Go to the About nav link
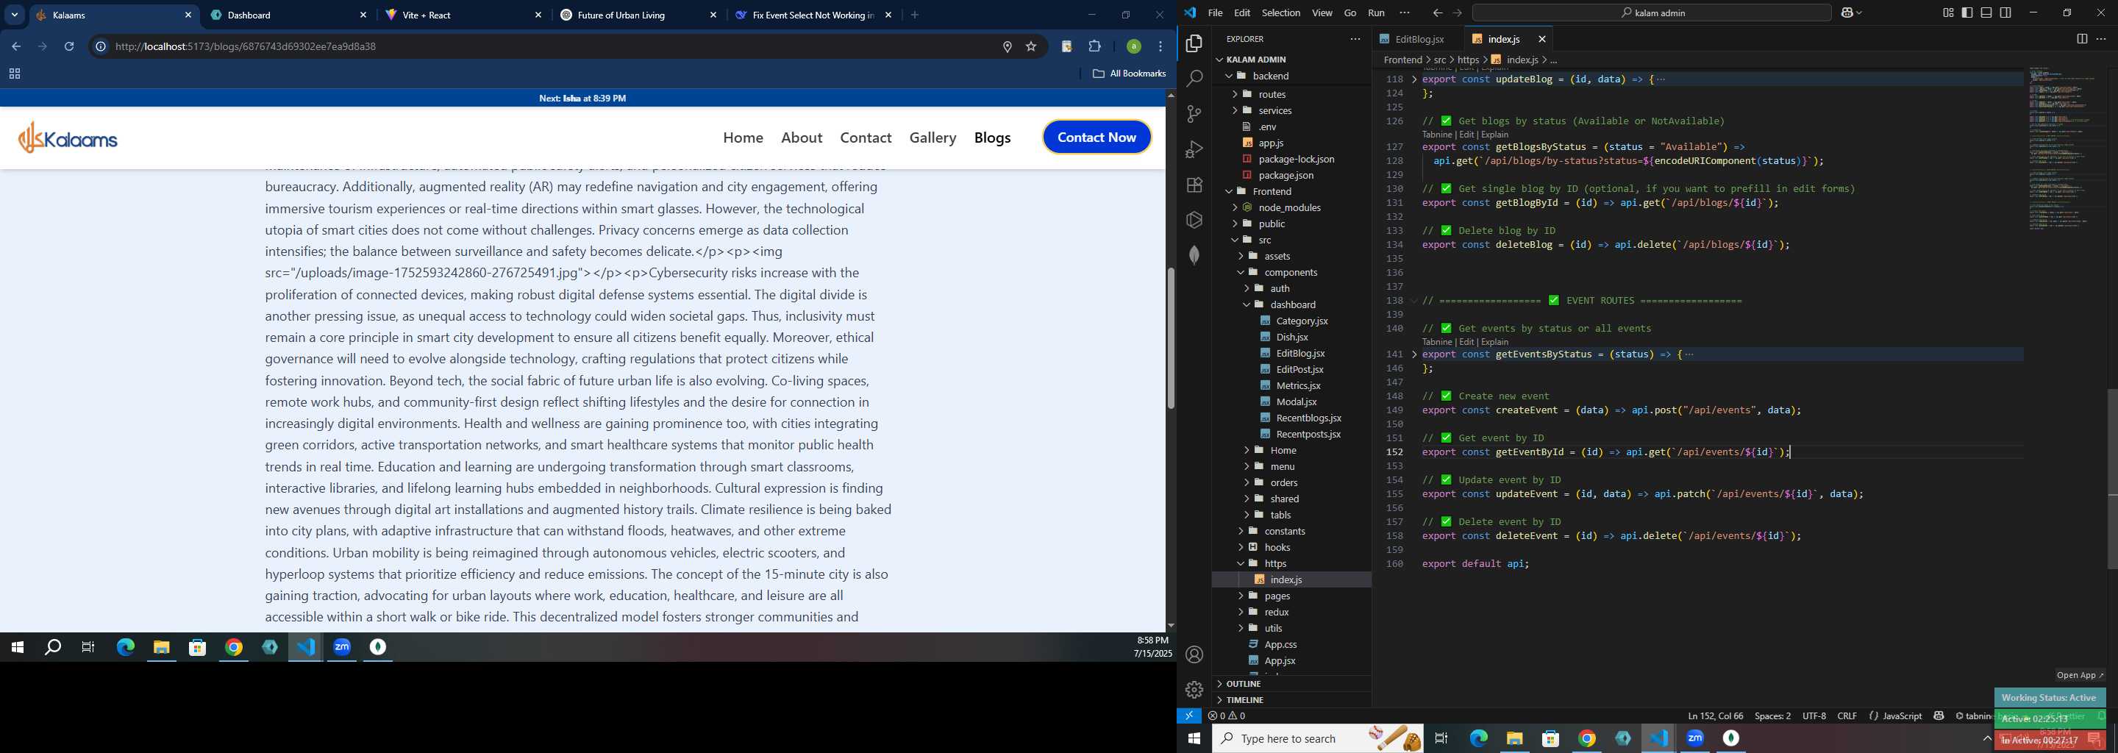 pyautogui.click(x=801, y=138)
